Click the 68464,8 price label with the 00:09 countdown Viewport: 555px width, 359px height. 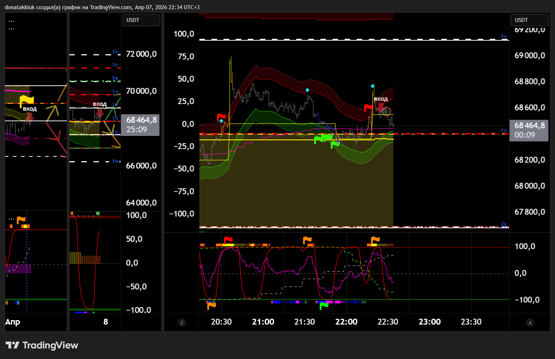[529, 130]
